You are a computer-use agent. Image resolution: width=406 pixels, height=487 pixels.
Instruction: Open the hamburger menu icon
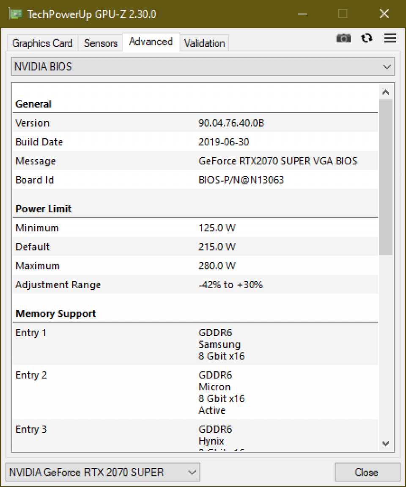(390, 38)
